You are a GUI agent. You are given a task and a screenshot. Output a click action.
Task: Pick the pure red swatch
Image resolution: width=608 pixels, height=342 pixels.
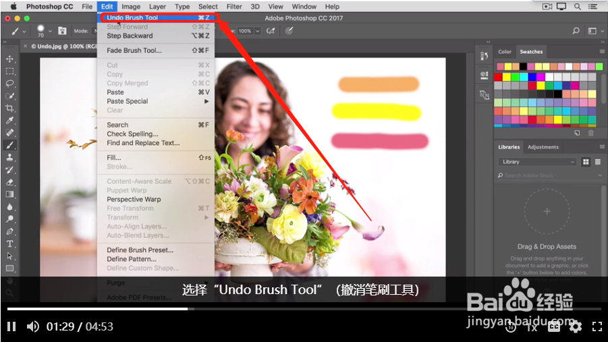[x=498, y=77]
